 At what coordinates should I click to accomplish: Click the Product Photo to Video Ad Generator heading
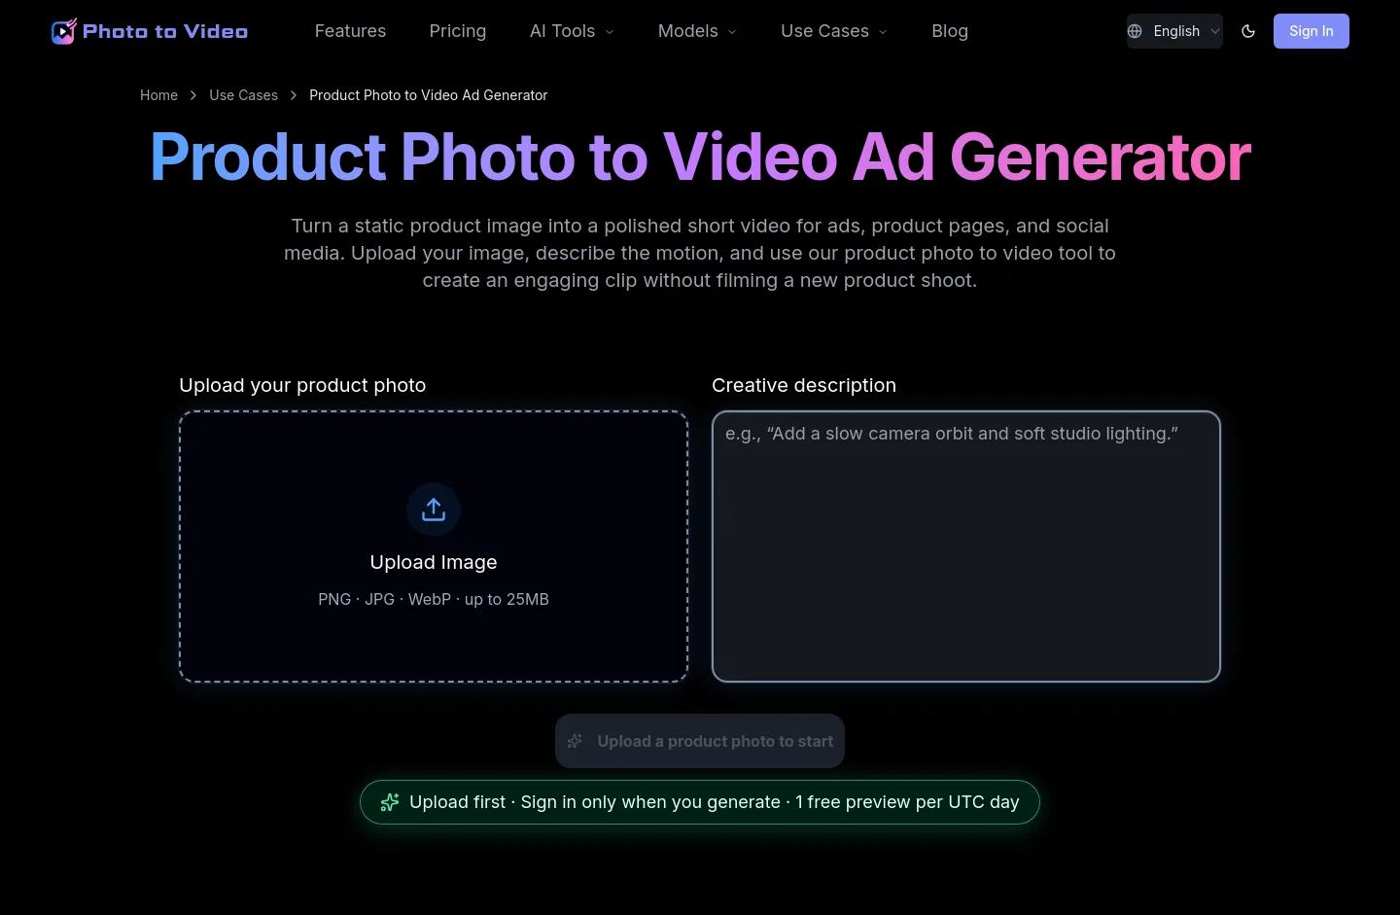coord(700,157)
